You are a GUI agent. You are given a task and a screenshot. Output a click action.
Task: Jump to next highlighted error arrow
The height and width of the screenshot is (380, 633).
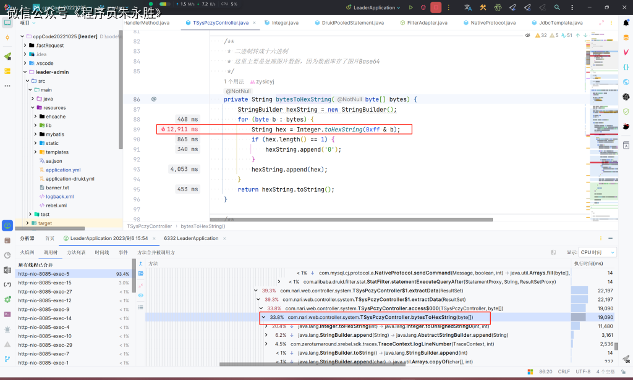(x=585, y=35)
